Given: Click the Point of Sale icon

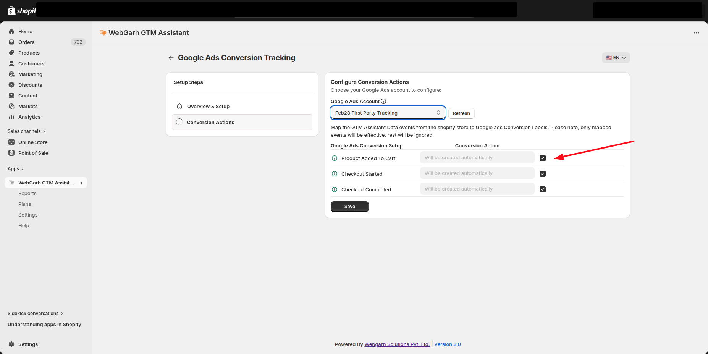Looking at the screenshot, I should (11, 153).
